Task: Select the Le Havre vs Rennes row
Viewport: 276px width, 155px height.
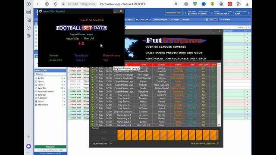Action: coord(154,115)
